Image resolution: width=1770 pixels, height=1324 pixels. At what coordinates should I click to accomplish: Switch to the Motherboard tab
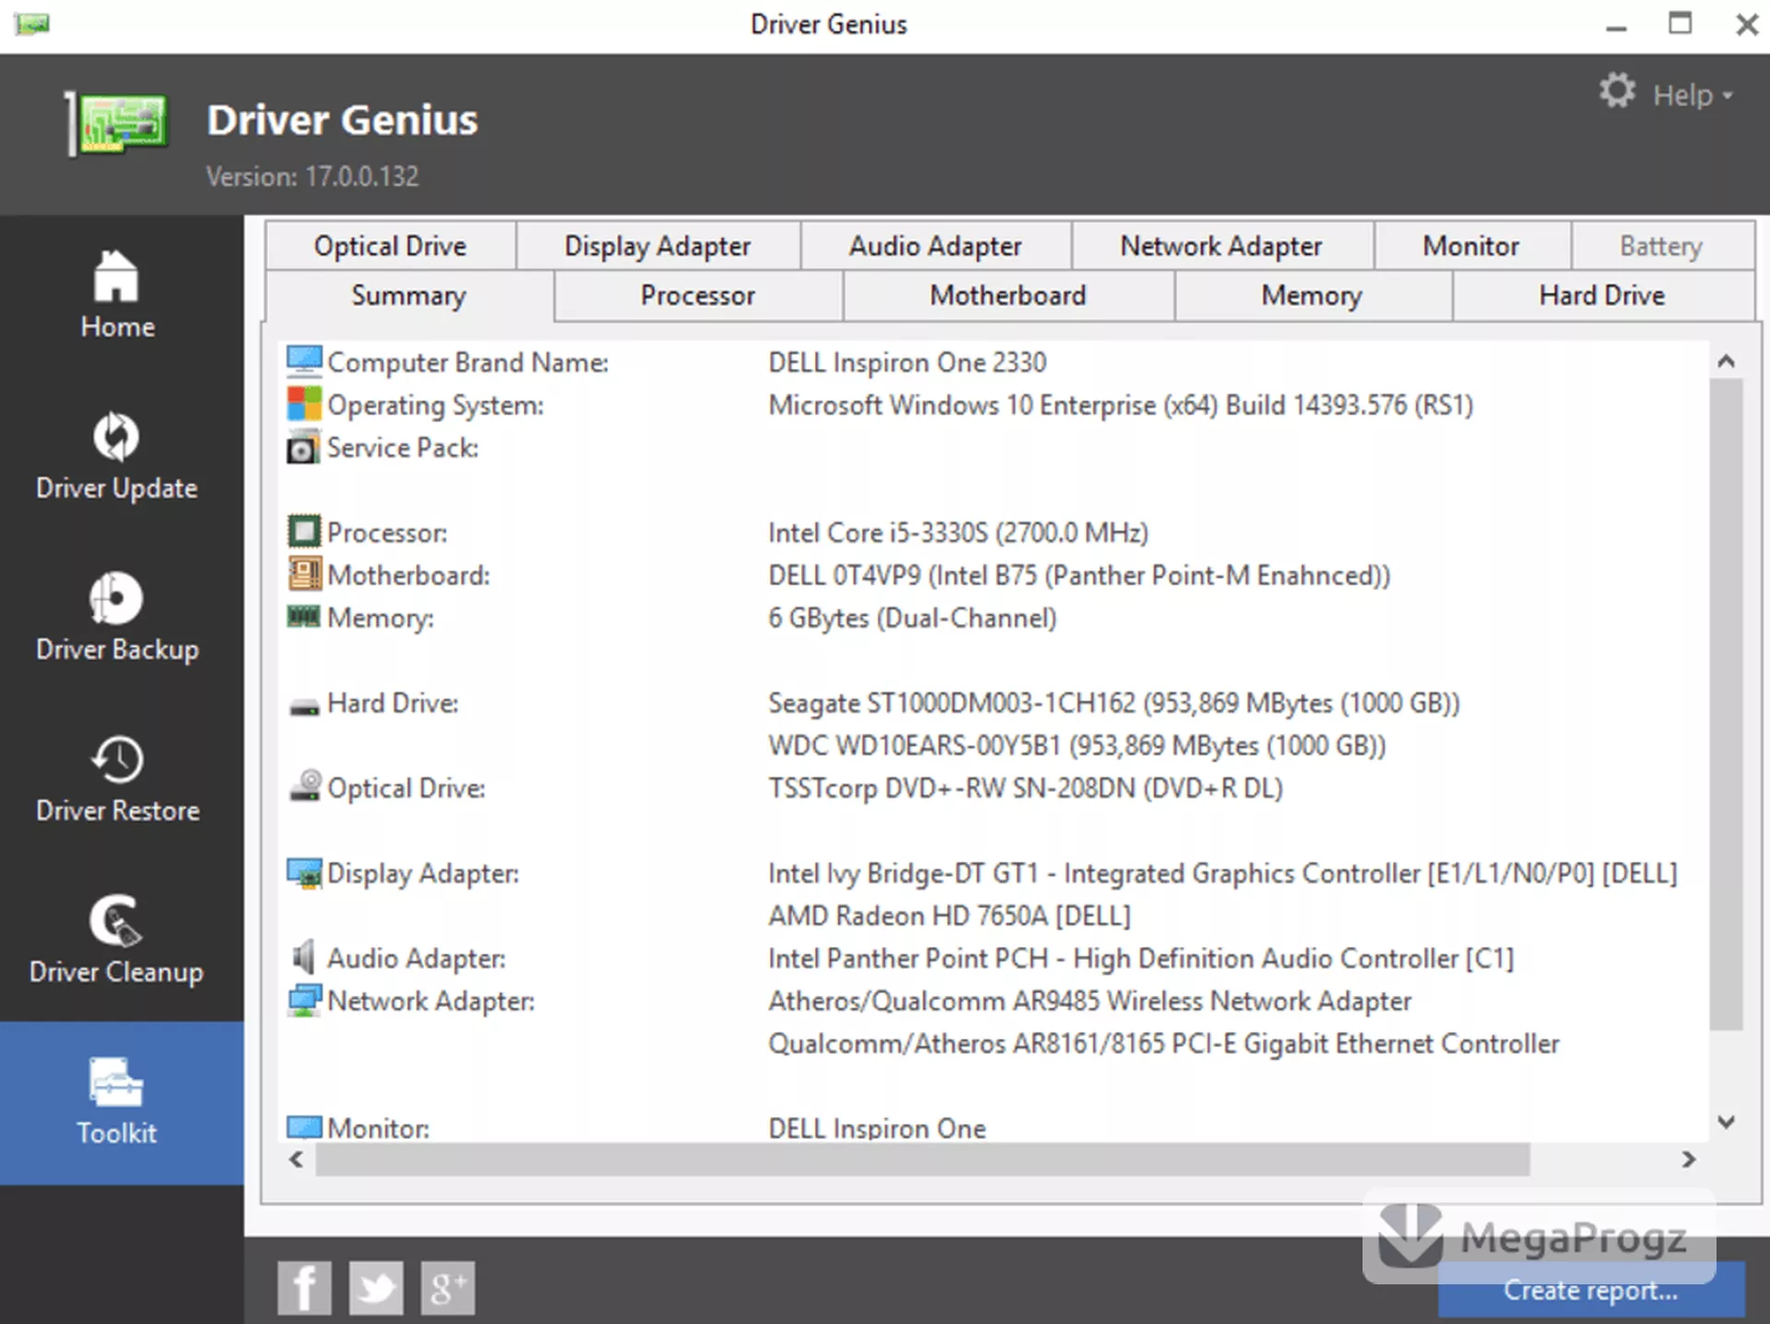point(1008,296)
